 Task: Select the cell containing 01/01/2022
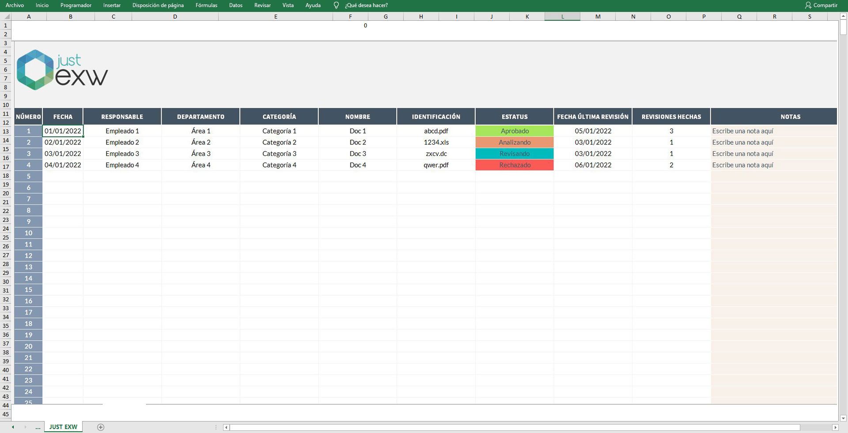(62, 131)
